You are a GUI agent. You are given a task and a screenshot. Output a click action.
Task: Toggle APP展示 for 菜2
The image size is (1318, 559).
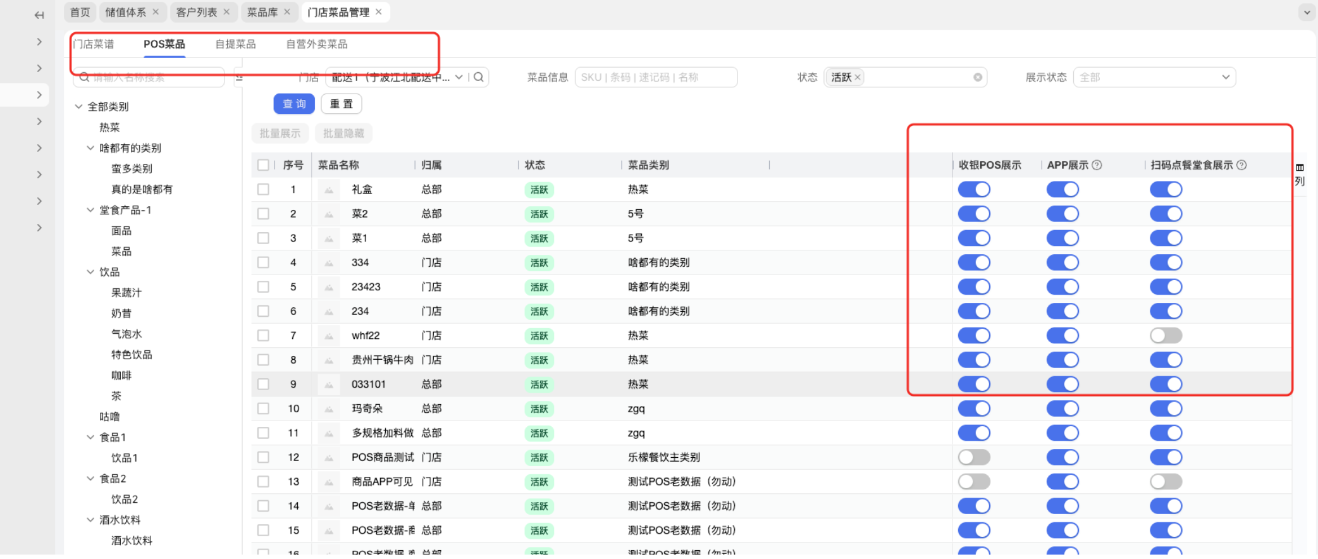1062,214
